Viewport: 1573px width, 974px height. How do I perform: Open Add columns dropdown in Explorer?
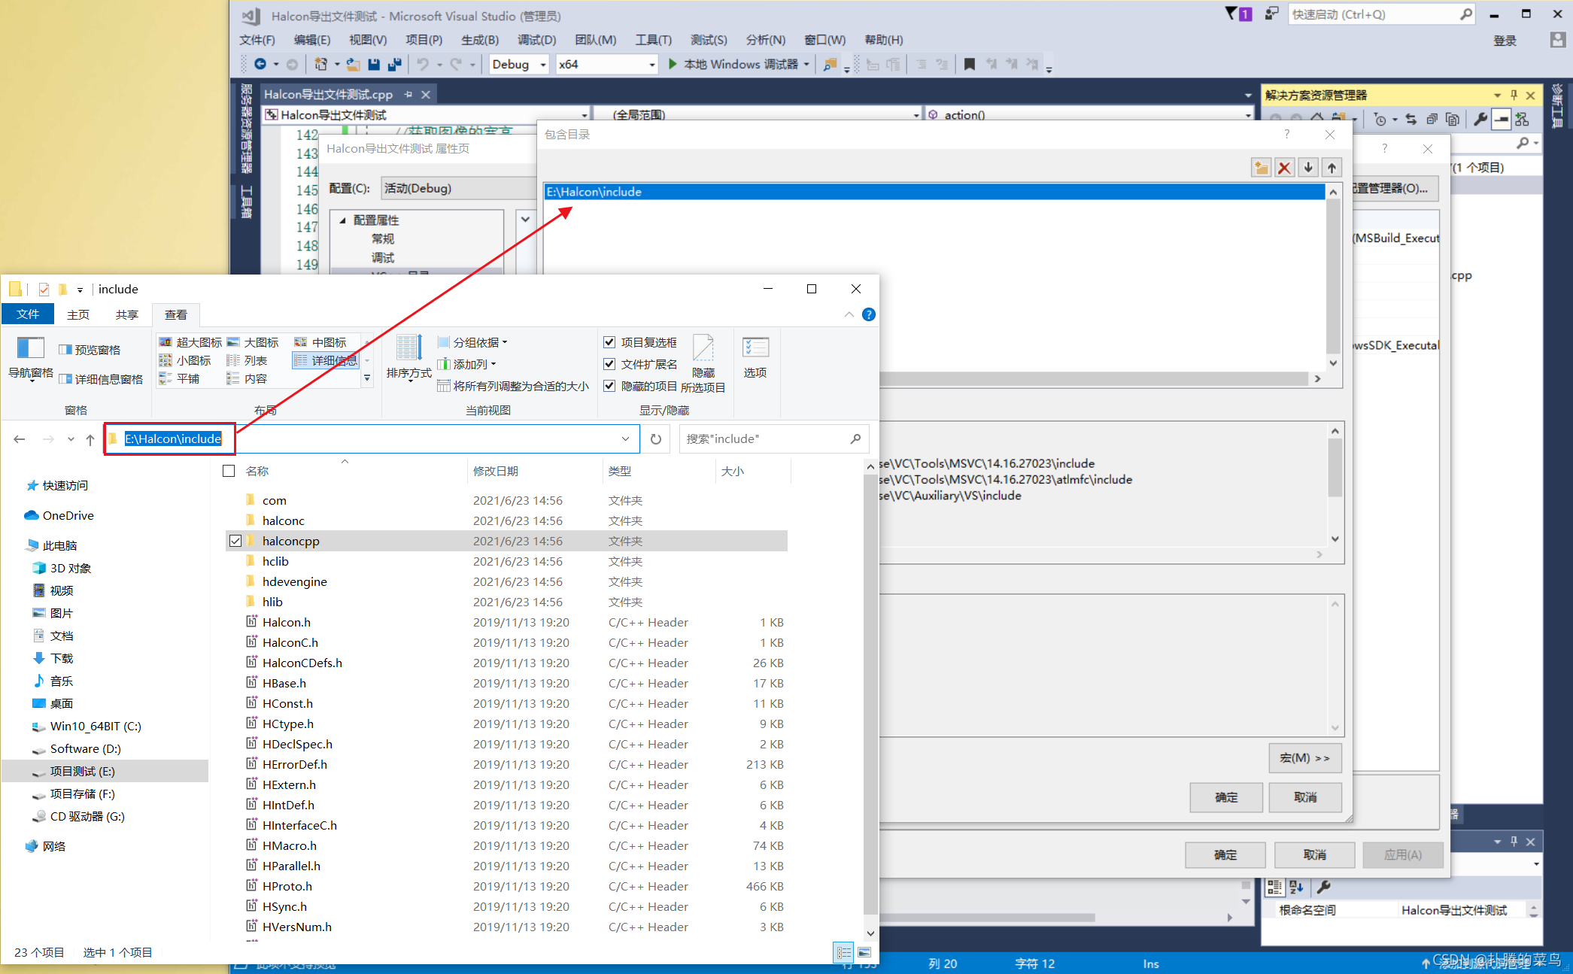point(466,364)
